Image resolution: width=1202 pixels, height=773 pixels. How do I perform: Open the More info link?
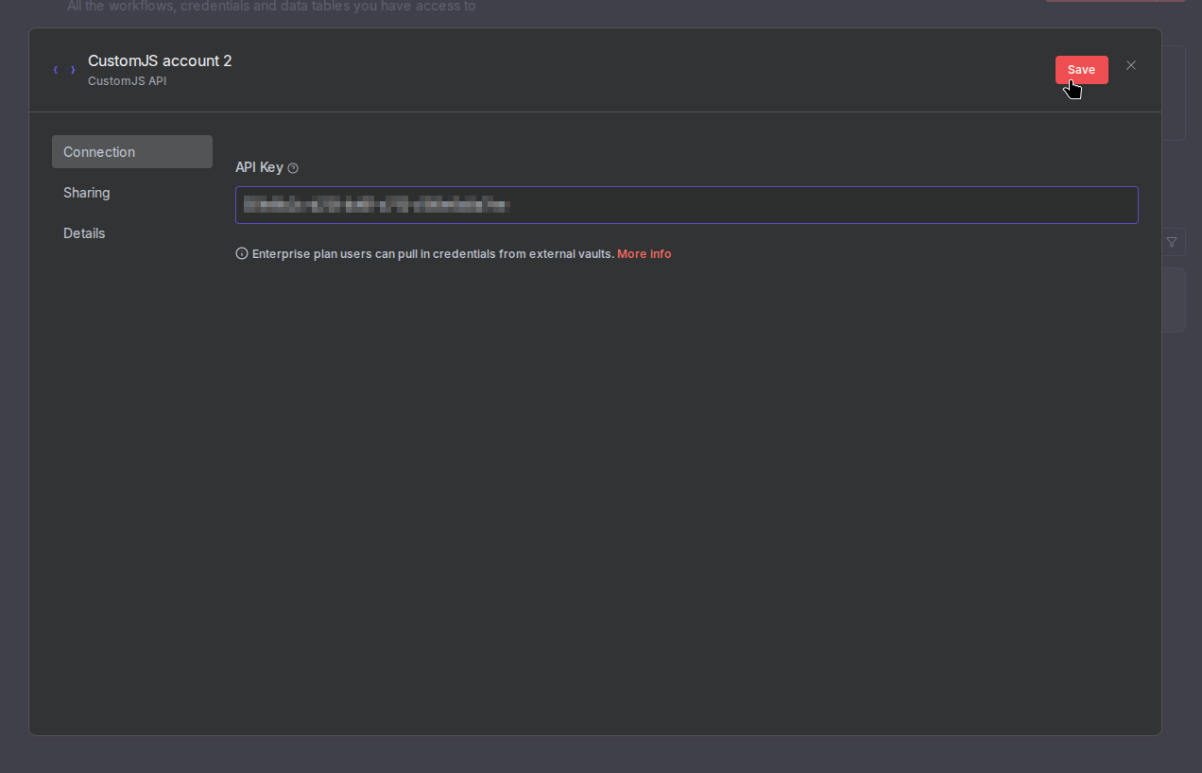coord(644,253)
